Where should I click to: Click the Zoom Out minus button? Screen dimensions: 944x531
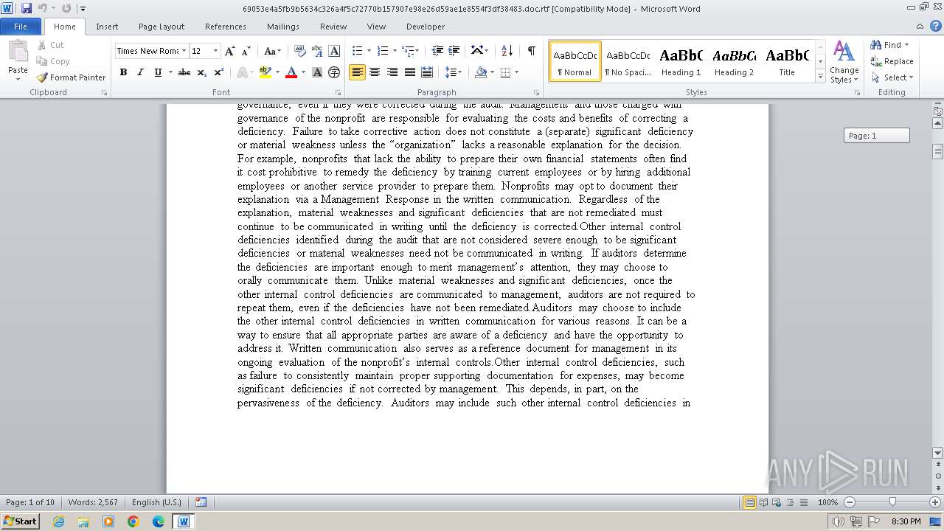point(849,502)
